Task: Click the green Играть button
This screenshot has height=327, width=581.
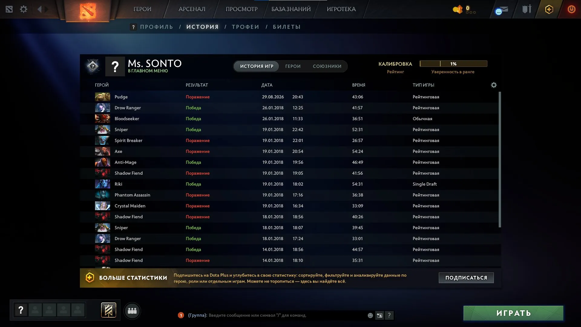Action: point(514,313)
